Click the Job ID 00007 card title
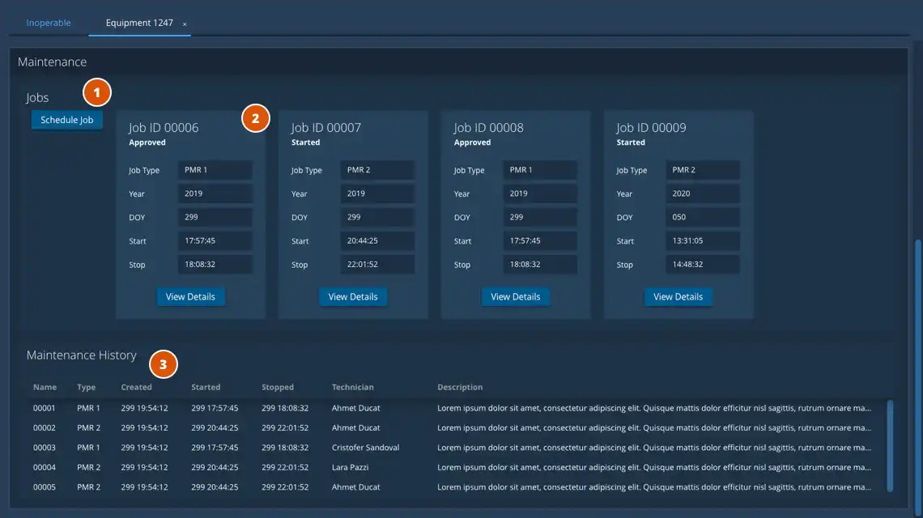The width and height of the screenshot is (923, 518). [325, 127]
